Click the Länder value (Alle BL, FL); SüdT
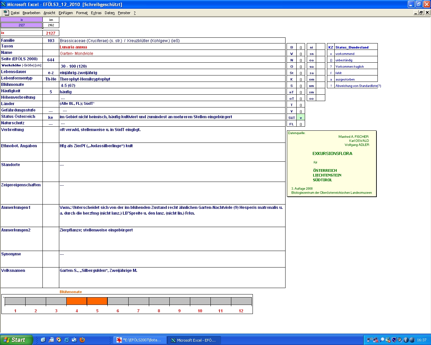 coord(77,104)
